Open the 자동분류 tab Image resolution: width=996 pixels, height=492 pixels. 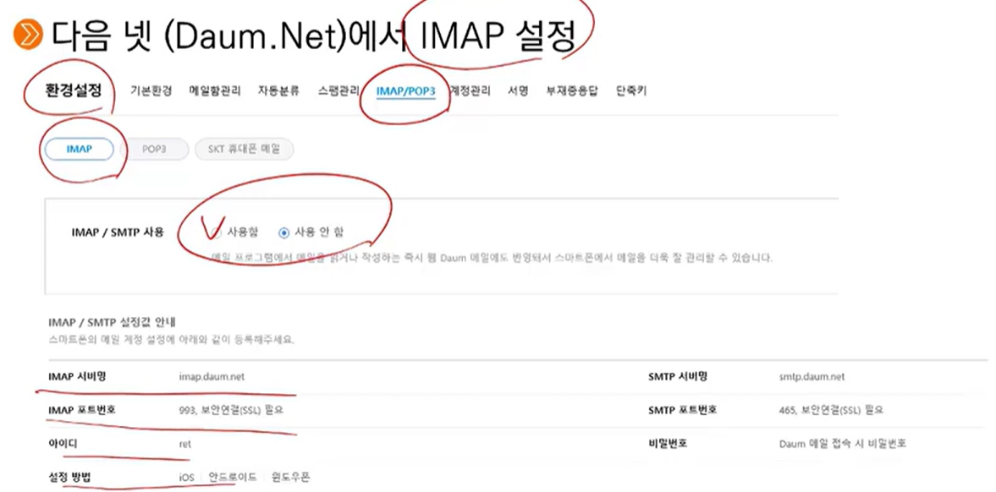coord(278,90)
